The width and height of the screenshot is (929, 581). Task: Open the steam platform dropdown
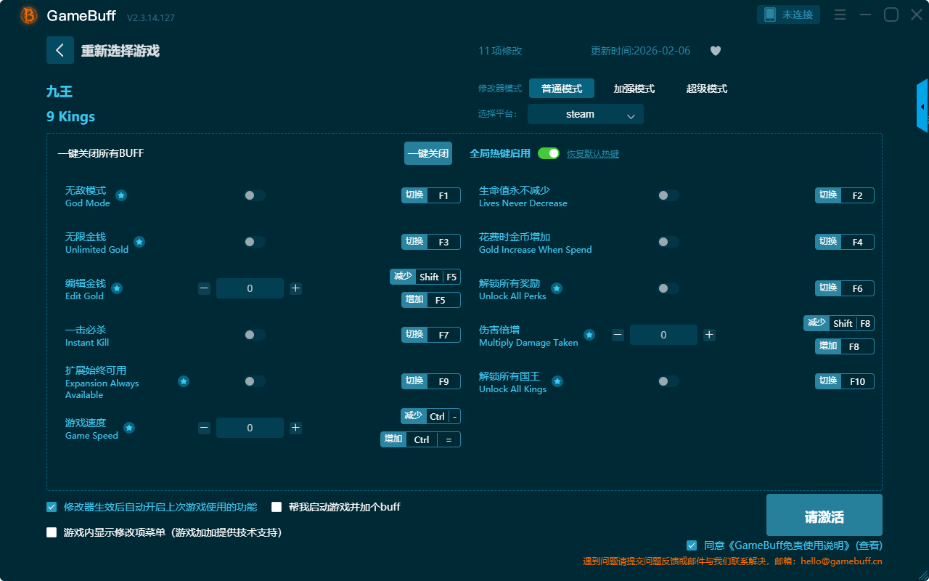click(586, 115)
